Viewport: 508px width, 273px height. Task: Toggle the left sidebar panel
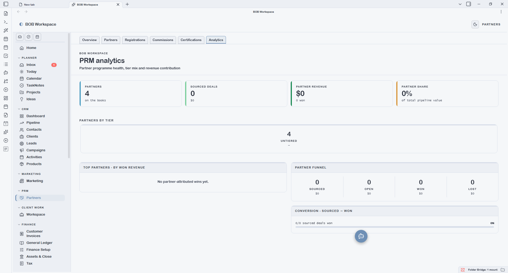point(6,4)
